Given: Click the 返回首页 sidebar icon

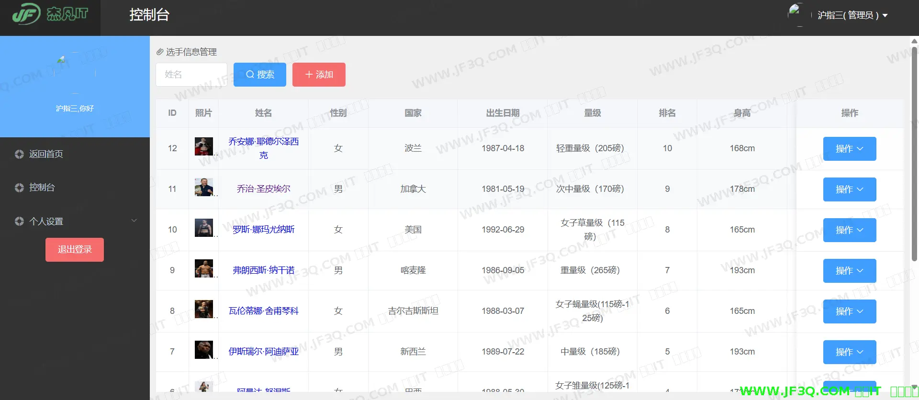Looking at the screenshot, I should [x=19, y=154].
